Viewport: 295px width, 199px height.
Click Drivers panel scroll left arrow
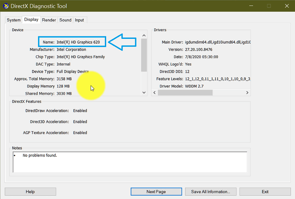tap(155, 93)
